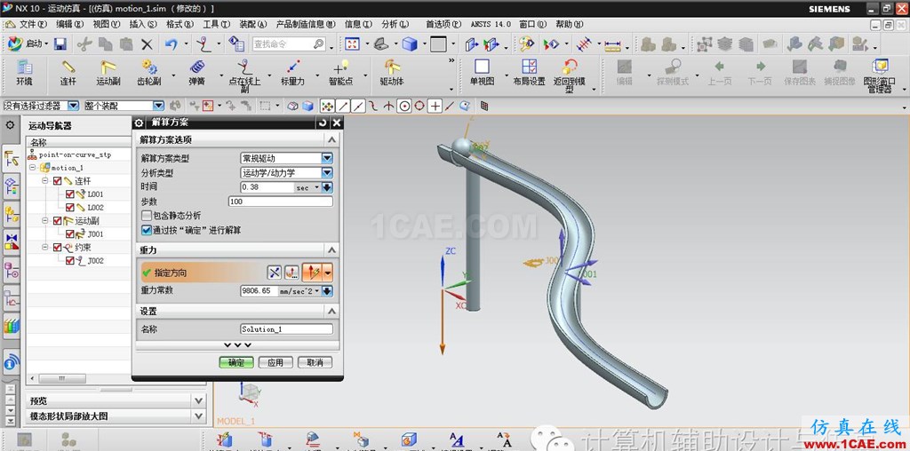Select the Joint (运动副) tool

pos(108,73)
